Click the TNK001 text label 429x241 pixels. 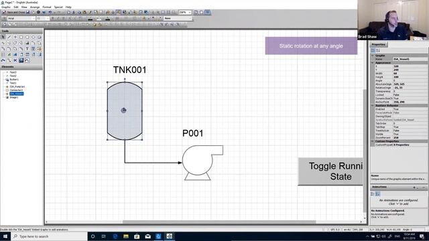(x=129, y=70)
